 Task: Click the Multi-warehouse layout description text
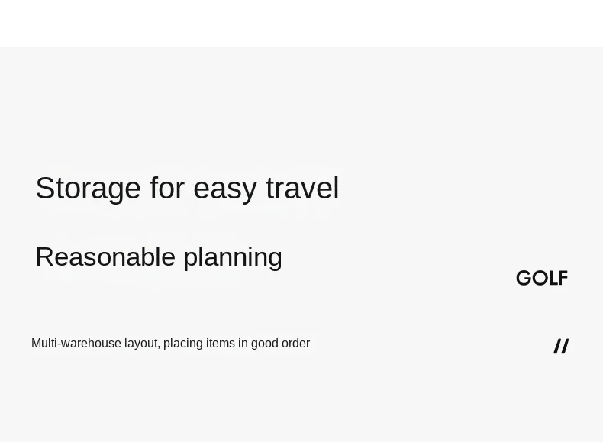[170, 343]
